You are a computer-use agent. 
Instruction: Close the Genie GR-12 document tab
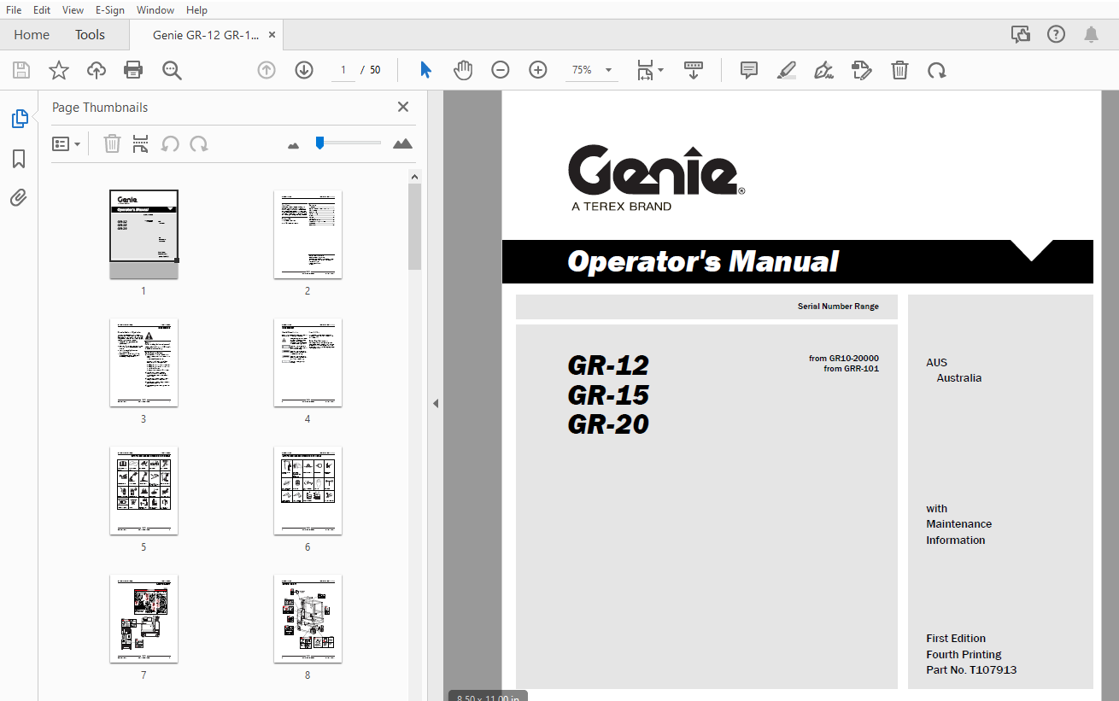coord(272,35)
